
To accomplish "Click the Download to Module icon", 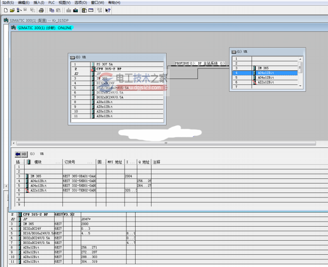I will 69,10.
